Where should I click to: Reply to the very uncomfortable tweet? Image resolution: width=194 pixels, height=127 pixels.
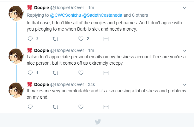[x=30, y=107]
